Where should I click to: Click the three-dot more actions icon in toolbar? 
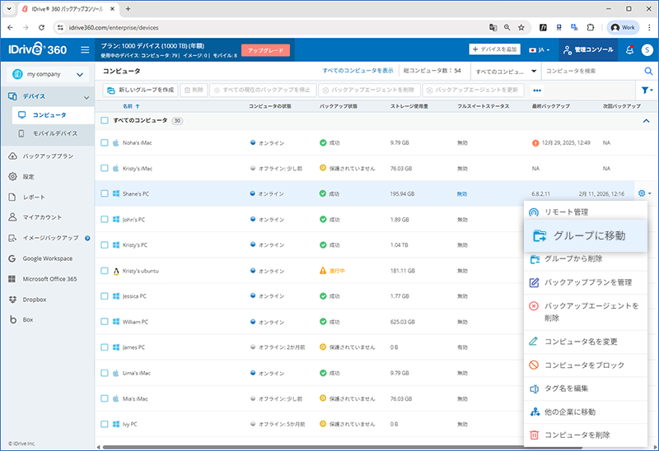(x=537, y=90)
